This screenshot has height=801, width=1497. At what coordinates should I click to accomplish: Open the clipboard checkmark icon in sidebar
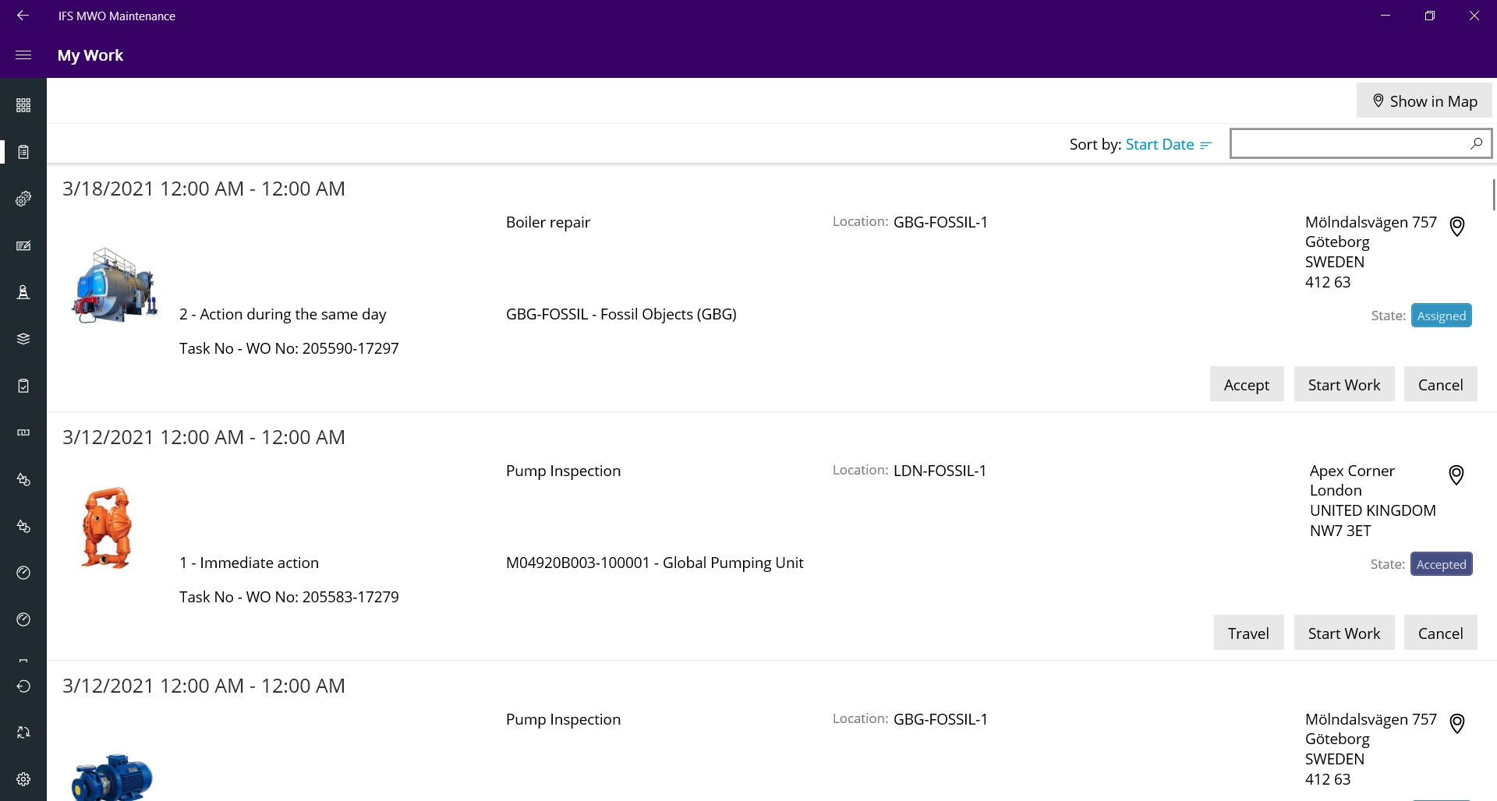[23, 386]
